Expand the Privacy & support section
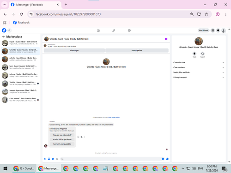Viewport: 231px width, 173px height. [x=199, y=78]
